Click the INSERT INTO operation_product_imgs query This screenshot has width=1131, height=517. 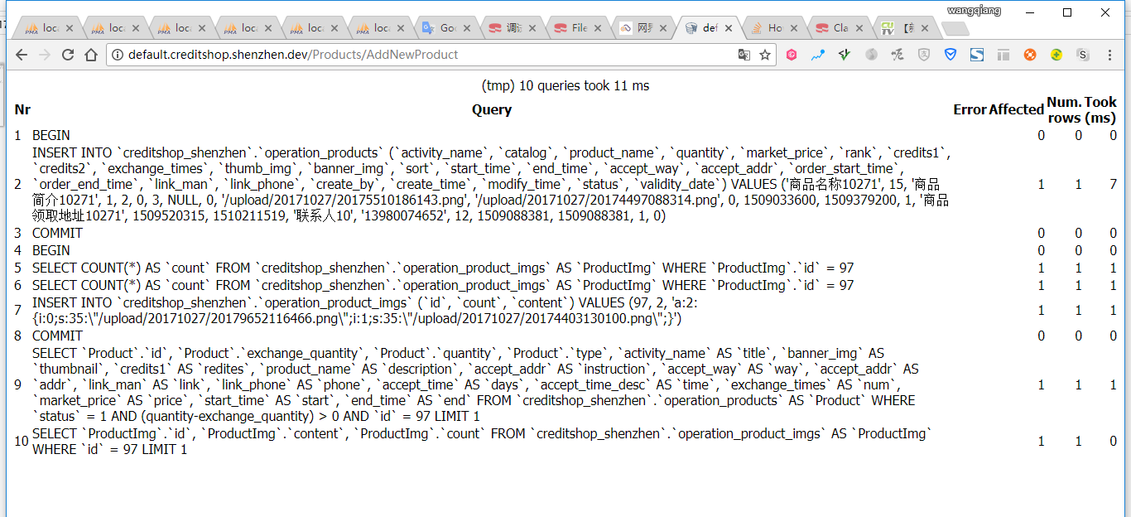[x=365, y=311]
